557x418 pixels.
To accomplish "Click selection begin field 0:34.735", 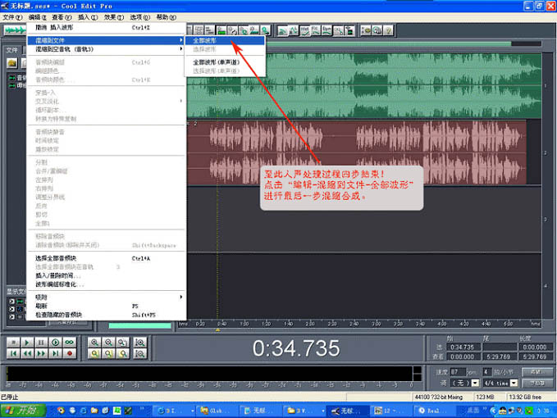I will (x=463, y=347).
